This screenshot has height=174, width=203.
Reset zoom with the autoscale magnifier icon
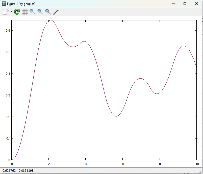pyautogui.click(x=48, y=12)
